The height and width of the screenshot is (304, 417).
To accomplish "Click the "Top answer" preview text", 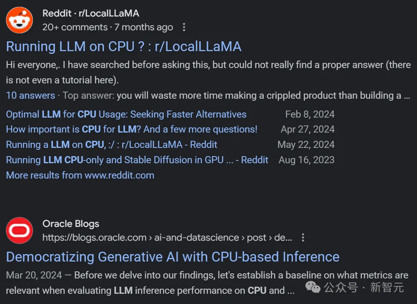I will click(236, 96).
